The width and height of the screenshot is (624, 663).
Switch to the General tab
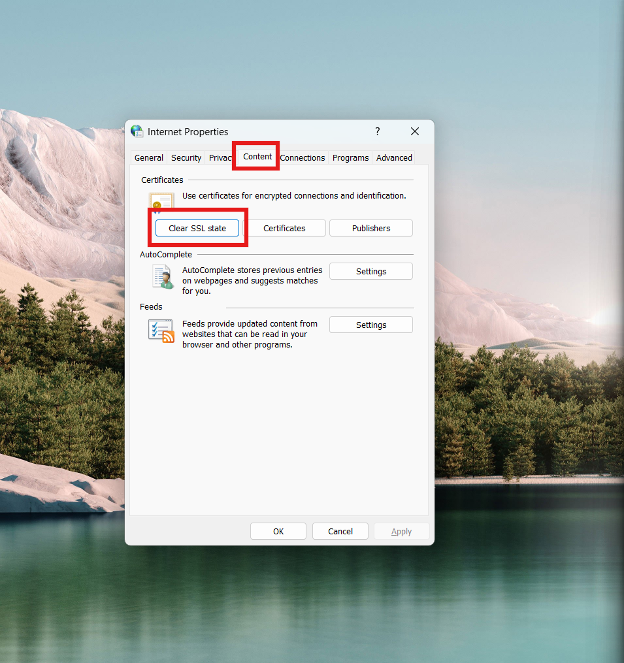pyautogui.click(x=149, y=157)
